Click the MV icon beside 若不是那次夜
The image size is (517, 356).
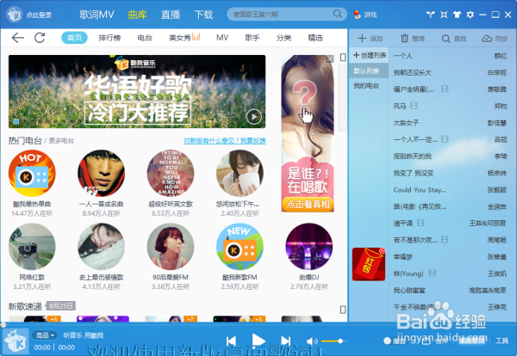(445, 240)
